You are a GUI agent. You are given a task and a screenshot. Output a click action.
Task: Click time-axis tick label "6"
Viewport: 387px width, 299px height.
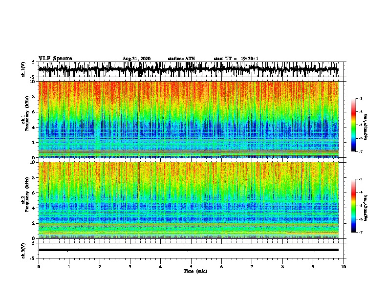click(x=222, y=267)
